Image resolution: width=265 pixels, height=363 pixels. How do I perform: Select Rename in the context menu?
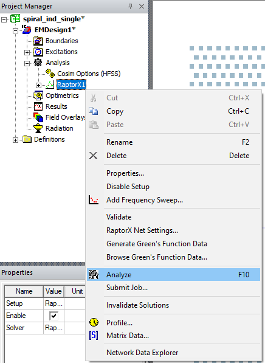point(174,142)
